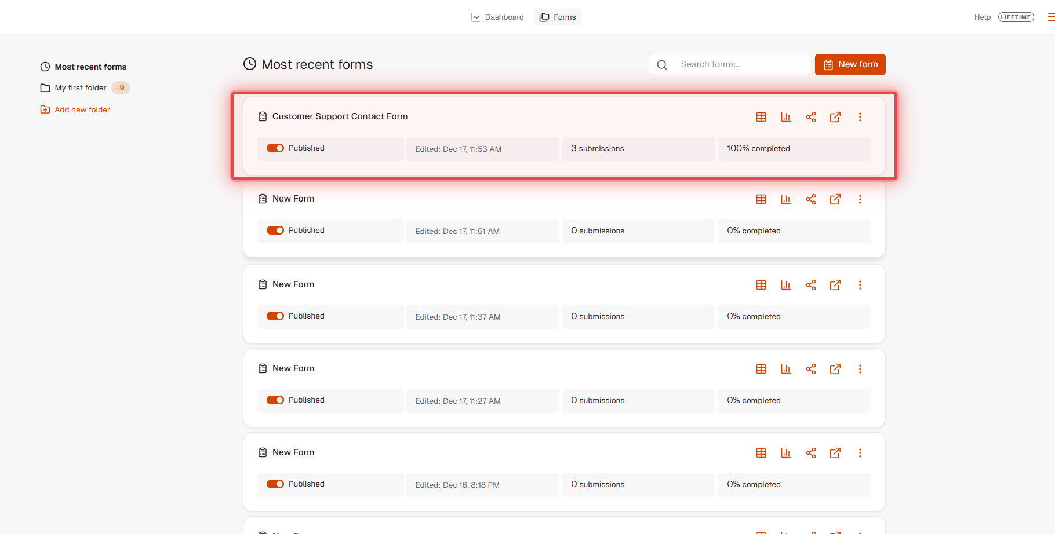Click the LIFETIME plan badge
Image resolution: width=1055 pixels, height=534 pixels.
tap(1016, 17)
